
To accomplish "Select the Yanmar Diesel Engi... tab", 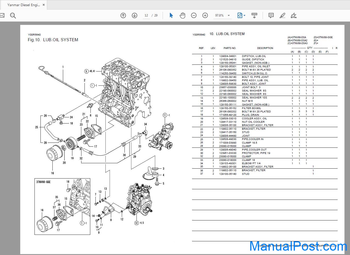I will tap(23, 5).
